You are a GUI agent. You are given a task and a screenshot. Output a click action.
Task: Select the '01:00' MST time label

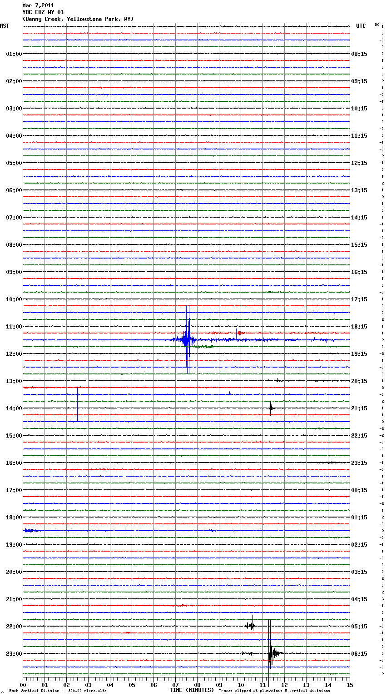click(14, 54)
